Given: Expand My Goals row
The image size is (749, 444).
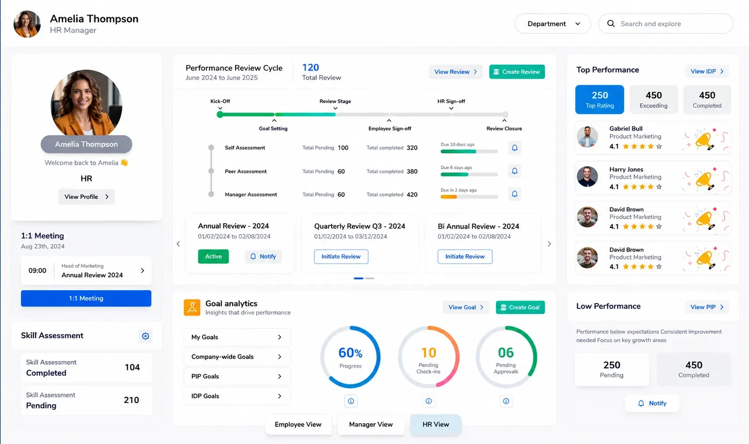Looking at the screenshot, I should tap(237, 337).
